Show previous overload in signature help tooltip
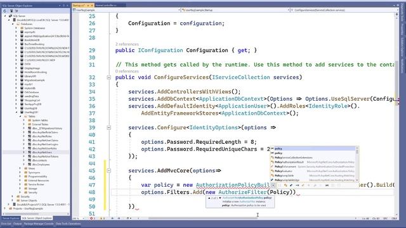 209,198
